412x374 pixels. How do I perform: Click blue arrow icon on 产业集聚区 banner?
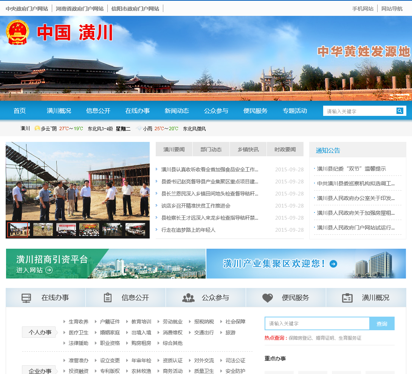click(333, 264)
